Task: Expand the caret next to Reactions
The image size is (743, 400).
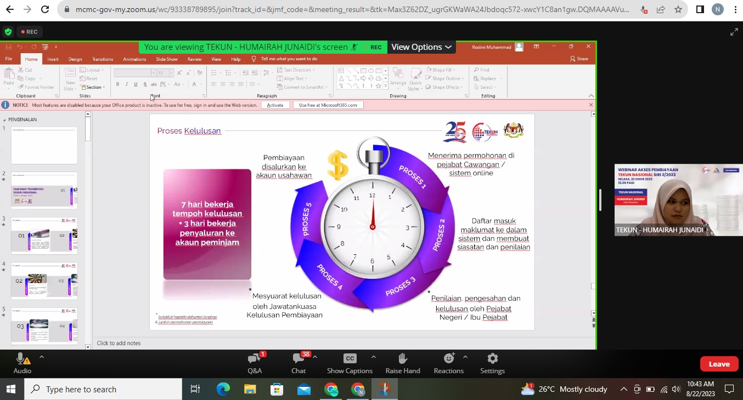Action: click(465, 357)
